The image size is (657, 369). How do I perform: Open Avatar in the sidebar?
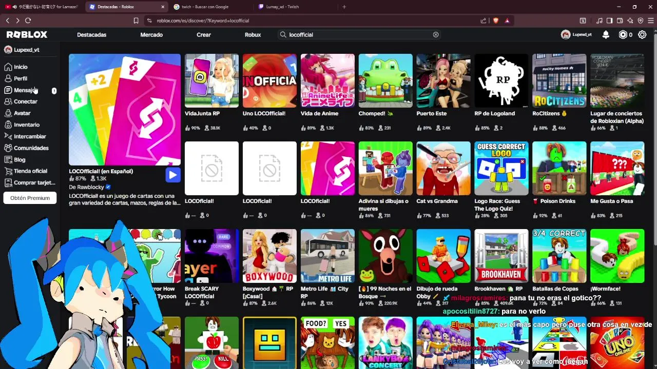pos(22,113)
